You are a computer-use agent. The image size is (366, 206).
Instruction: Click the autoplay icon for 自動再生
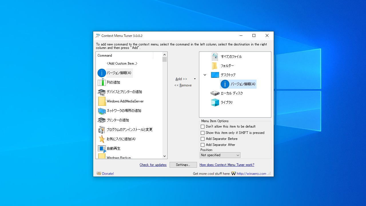pos(102,149)
